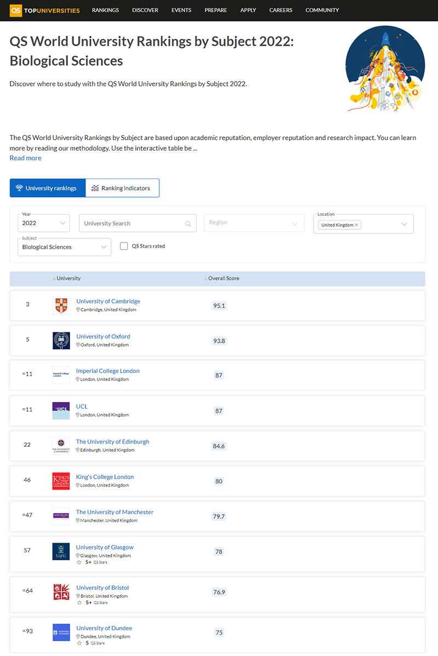This screenshot has height=656, width=438.
Task: Open the Careers menu
Action: click(281, 10)
